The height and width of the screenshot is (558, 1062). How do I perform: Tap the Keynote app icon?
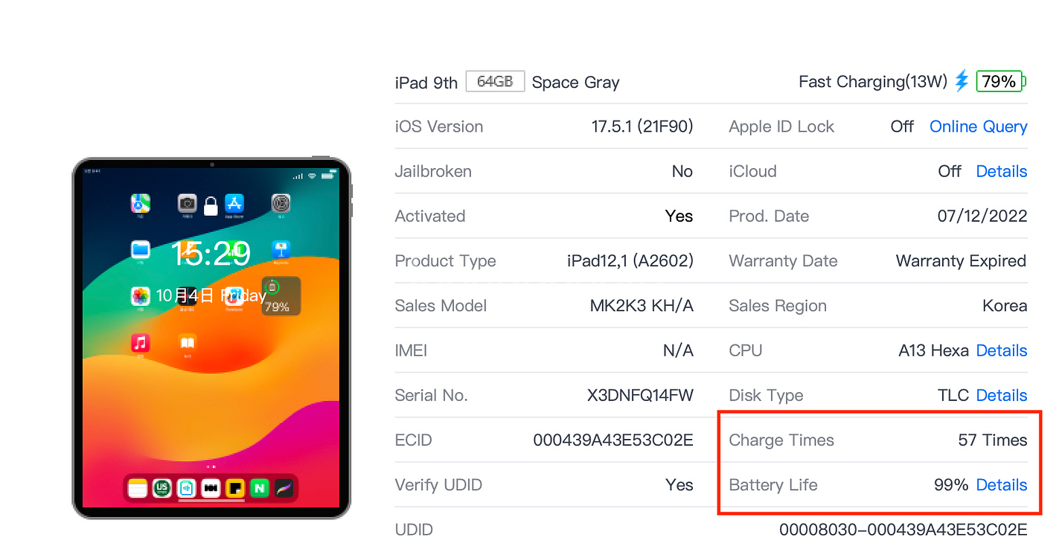pos(281,249)
